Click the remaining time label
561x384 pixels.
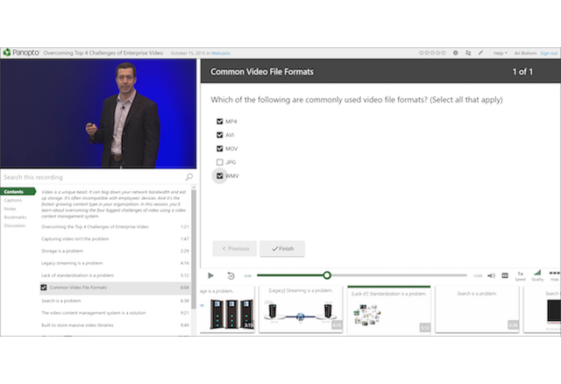pos(478,276)
